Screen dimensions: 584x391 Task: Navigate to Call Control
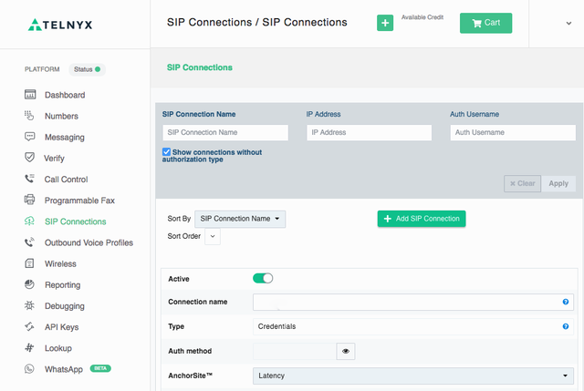click(x=66, y=180)
